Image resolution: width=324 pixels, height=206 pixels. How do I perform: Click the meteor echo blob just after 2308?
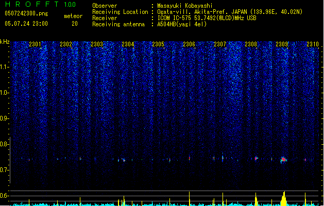pyautogui.click(x=256, y=158)
